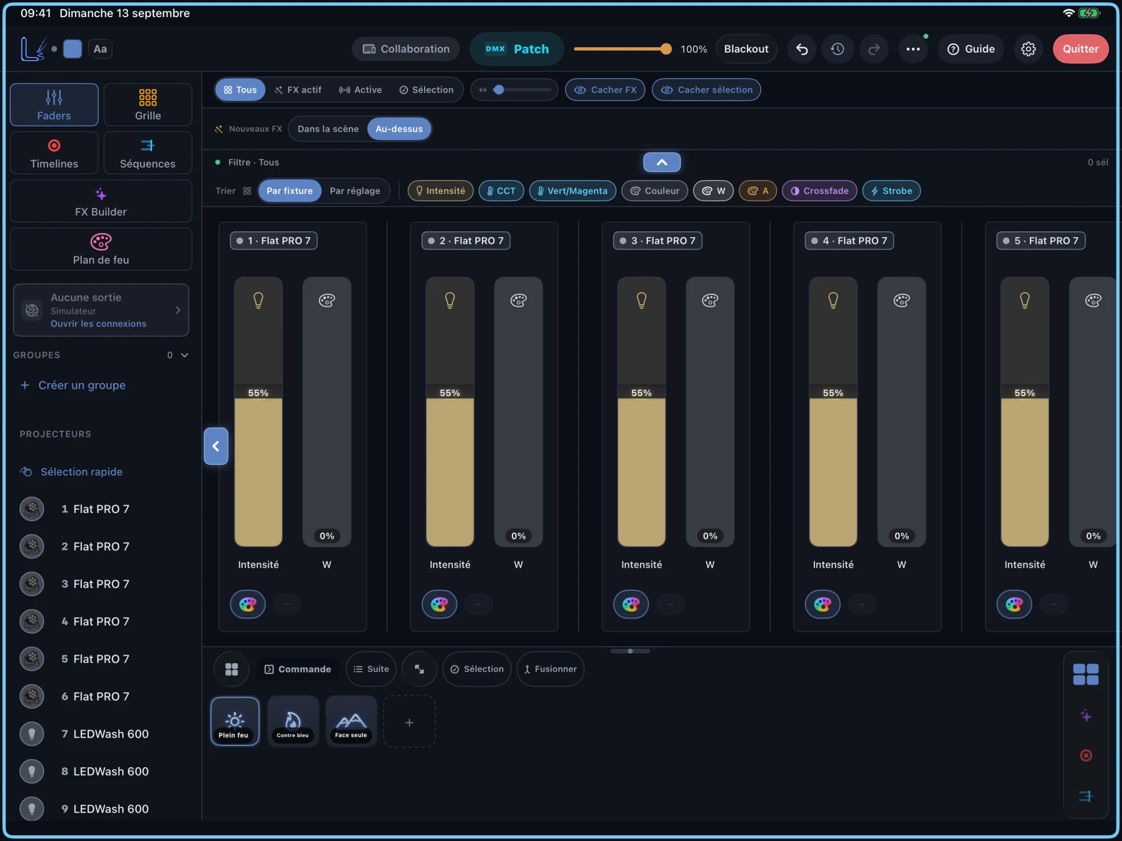Click the Blackout button
Image resolution: width=1122 pixels, height=841 pixels.
tap(746, 49)
